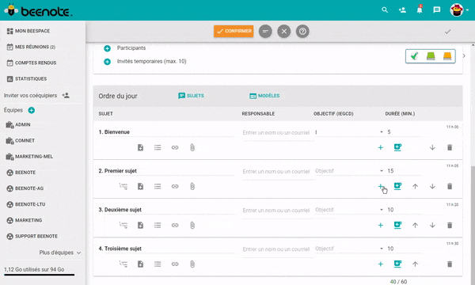
Task: Move Troisième sujet up
Action: pos(415,264)
